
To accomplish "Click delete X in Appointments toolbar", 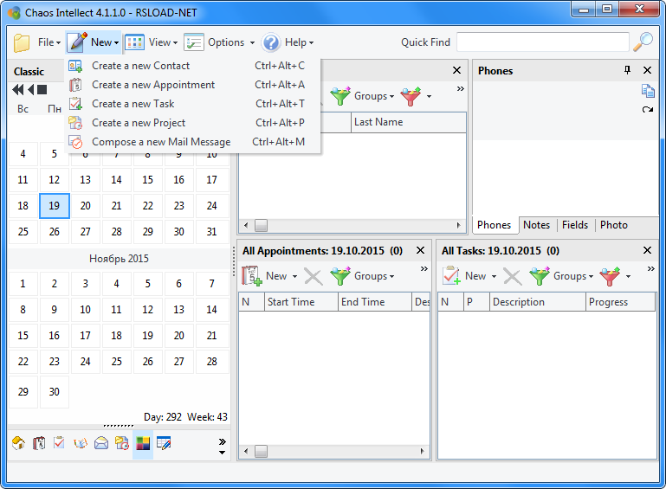I will (313, 277).
